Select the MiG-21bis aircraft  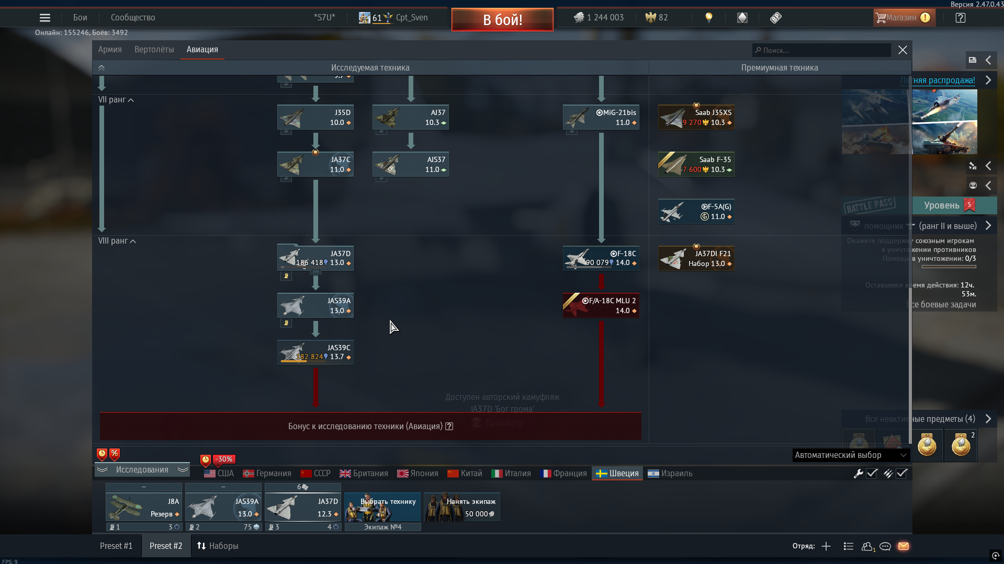[601, 117]
